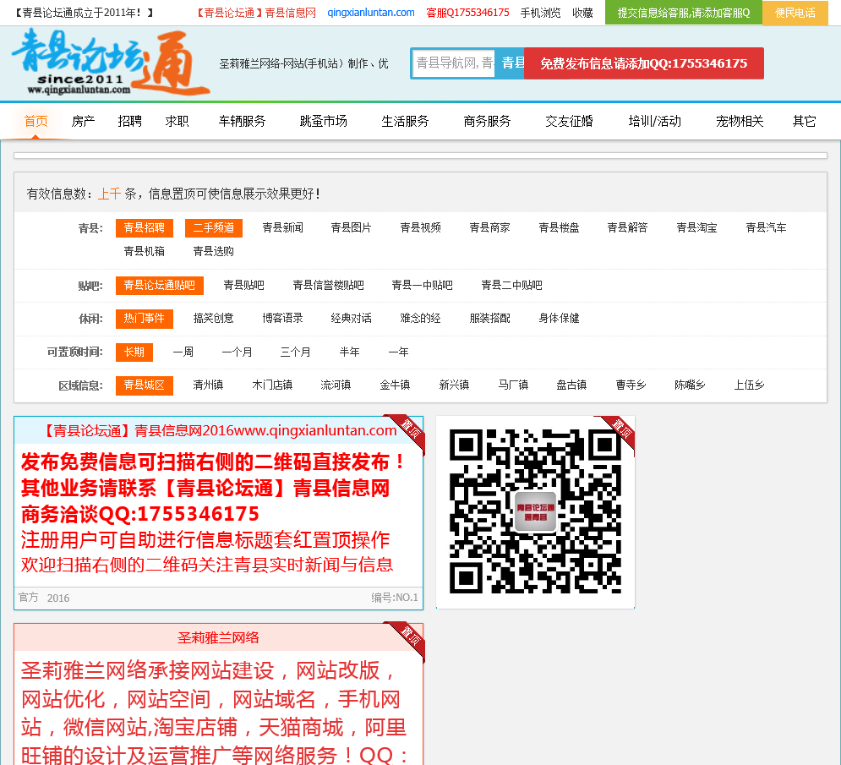The width and height of the screenshot is (841, 765).
Task: Open the 青县商家 link
Action: (489, 228)
